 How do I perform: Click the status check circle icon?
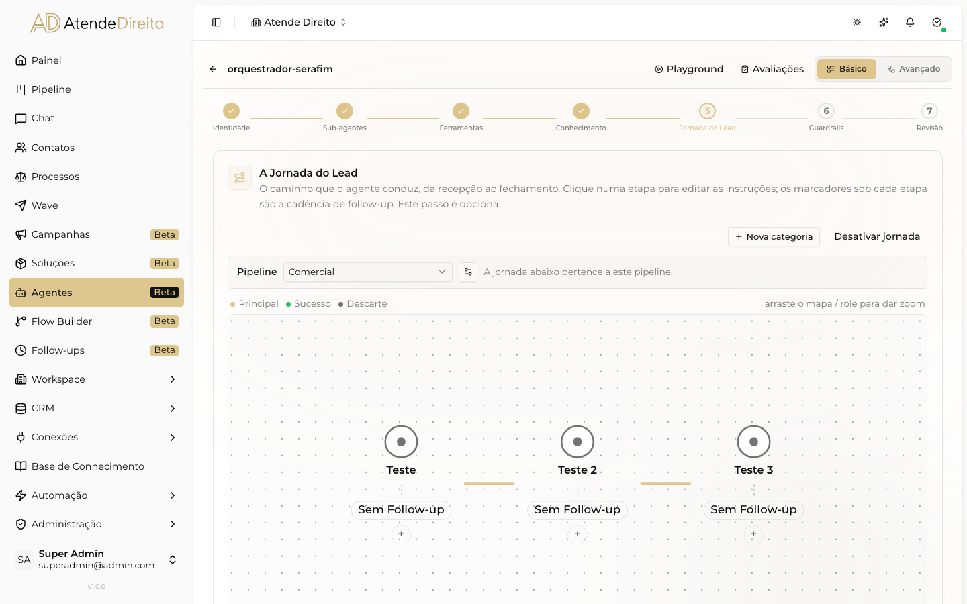tap(937, 22)
